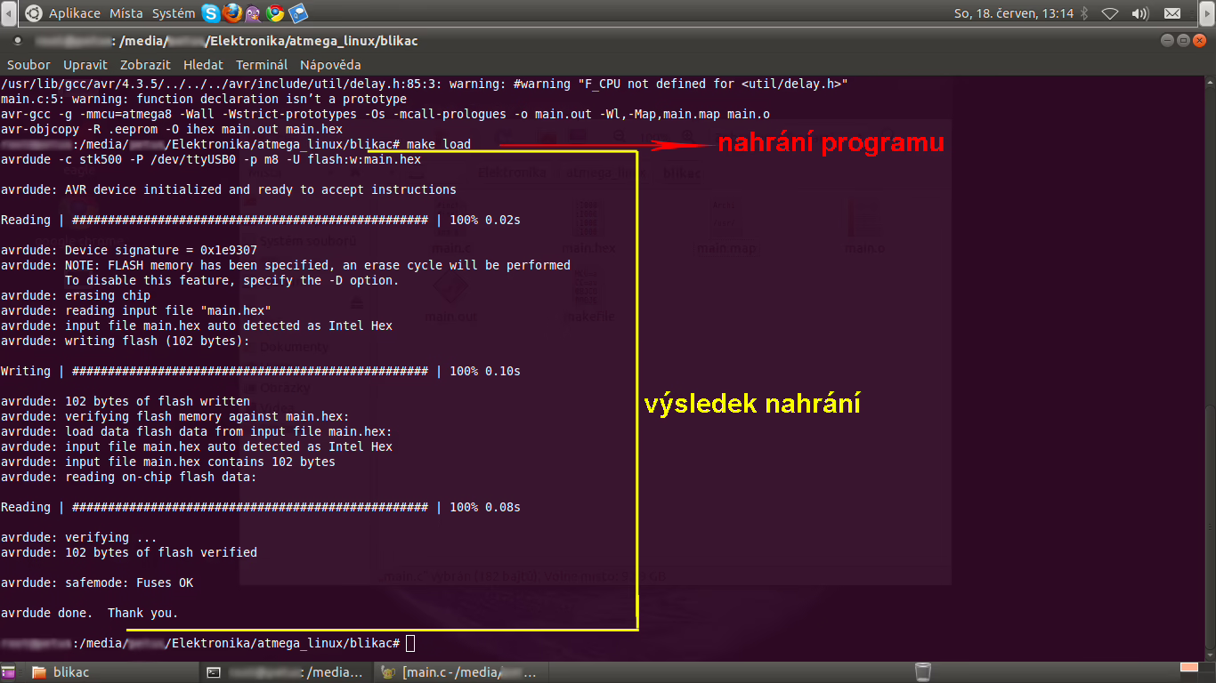
Task: Open the Wi-Fi network indicator
Action: point(1110,13)
